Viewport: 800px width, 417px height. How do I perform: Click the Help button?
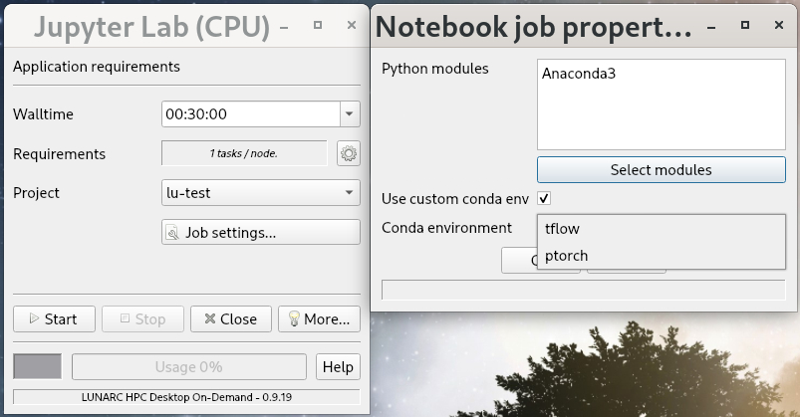(338, 367)
